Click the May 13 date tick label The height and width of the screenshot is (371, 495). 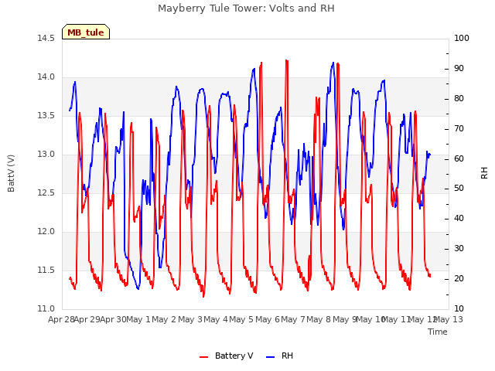tap(449, 320)
